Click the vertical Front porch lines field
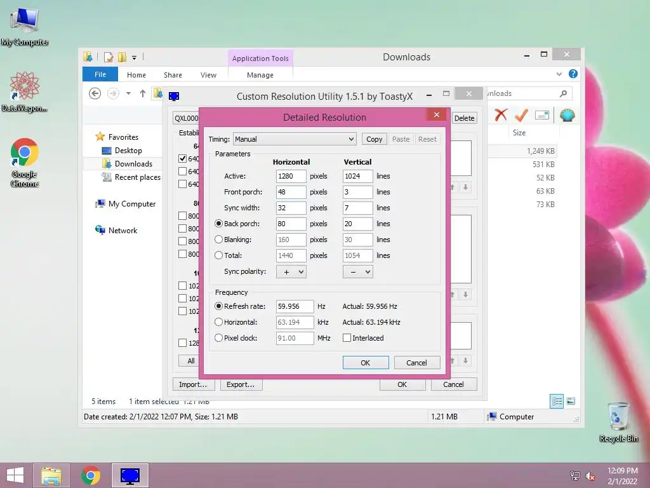Viewport: 650px width, 488px height. pyautogui.click(x=358, y=192)
